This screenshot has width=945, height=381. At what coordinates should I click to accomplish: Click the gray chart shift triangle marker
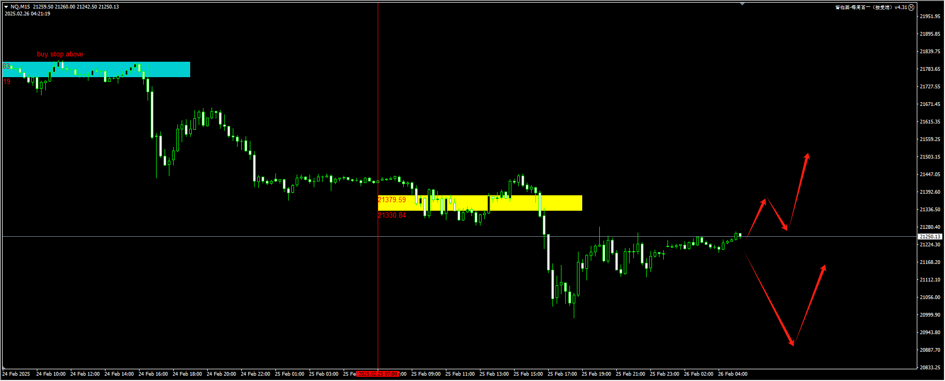(742, 4)
